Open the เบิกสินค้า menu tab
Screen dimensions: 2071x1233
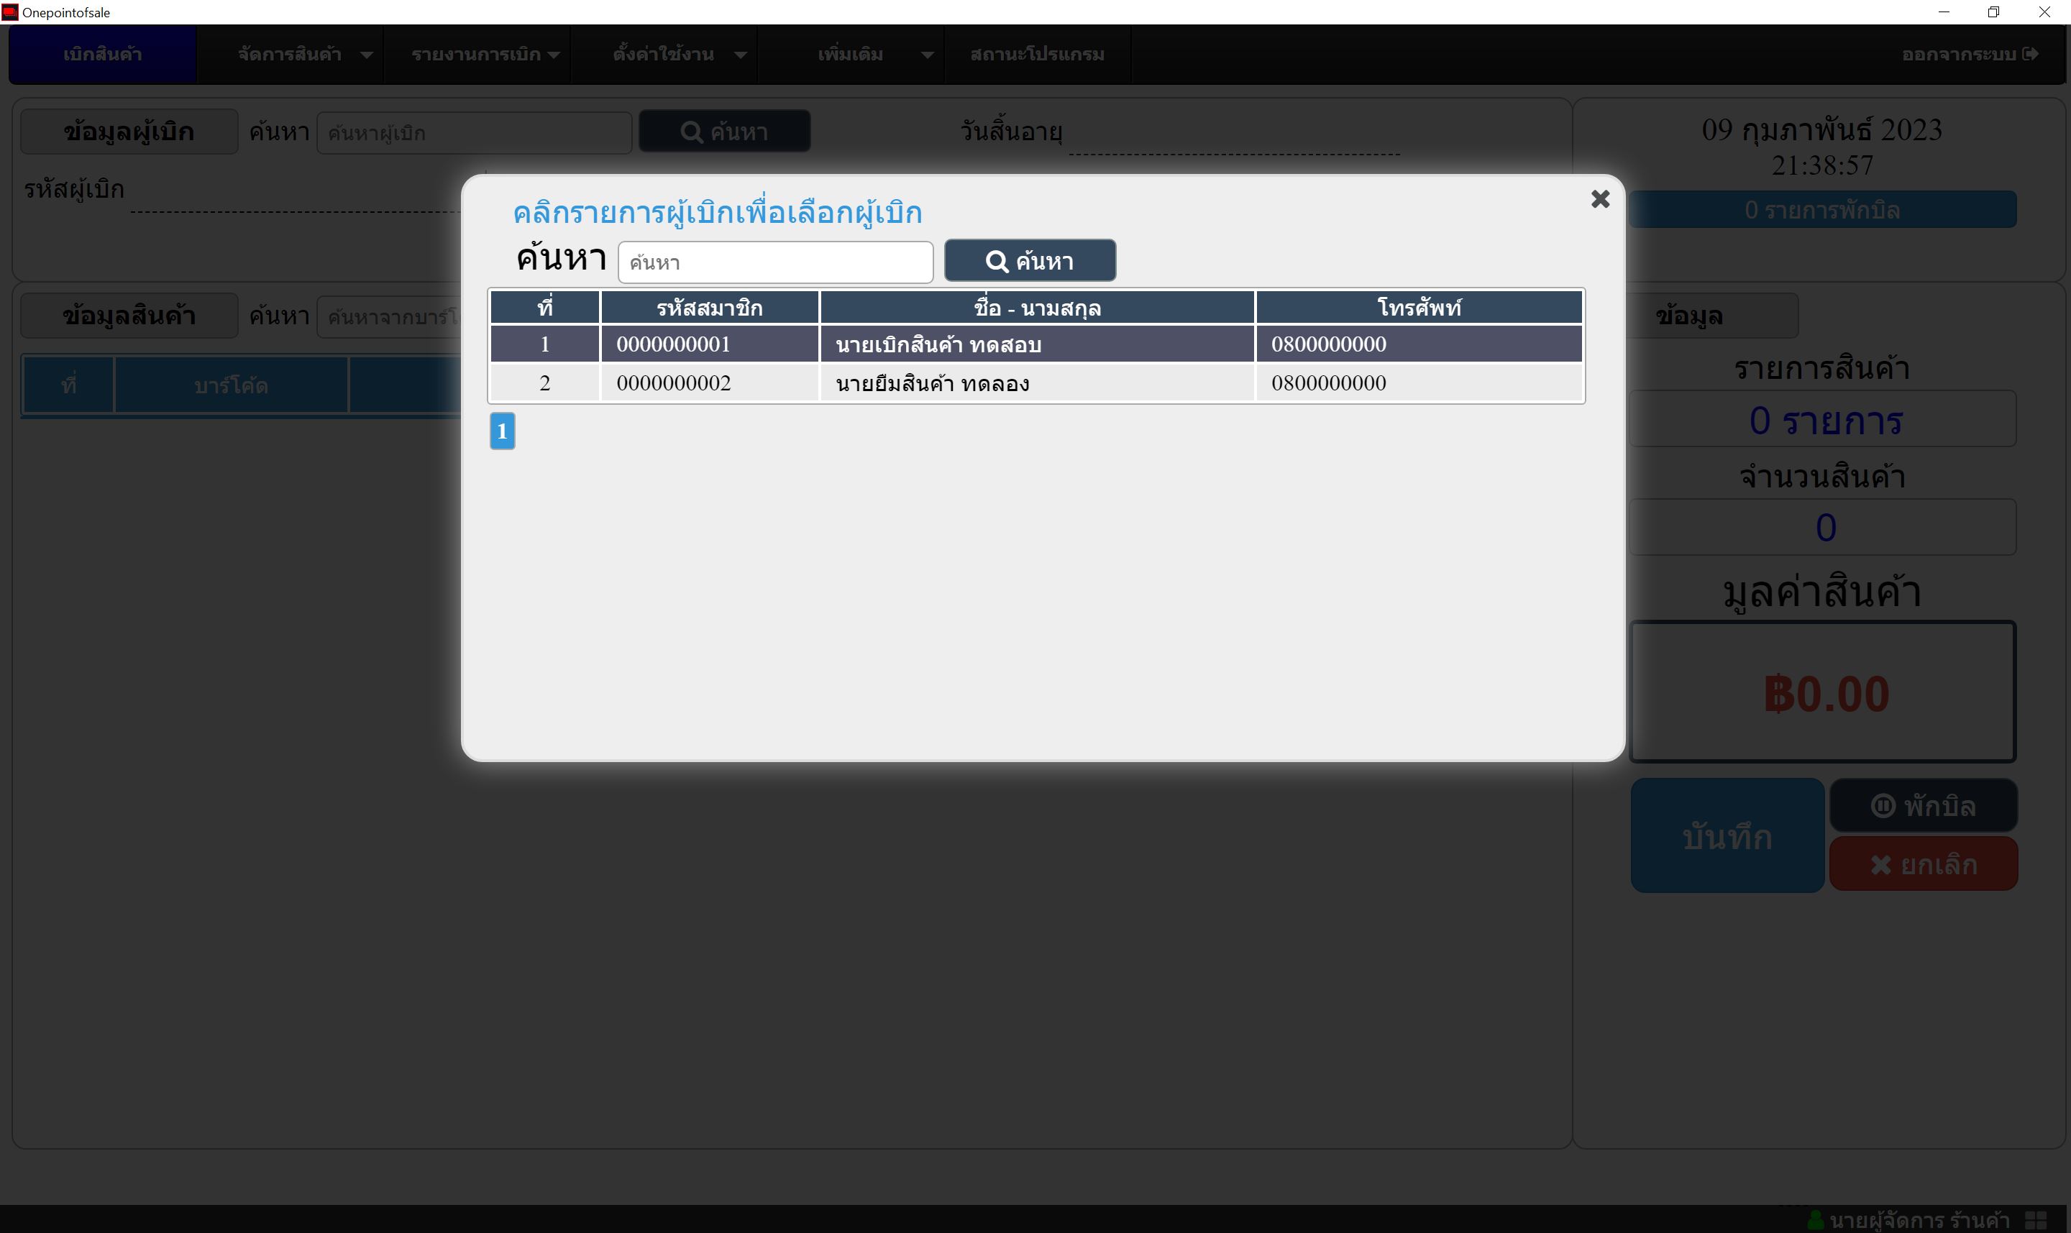pos(103,54)
